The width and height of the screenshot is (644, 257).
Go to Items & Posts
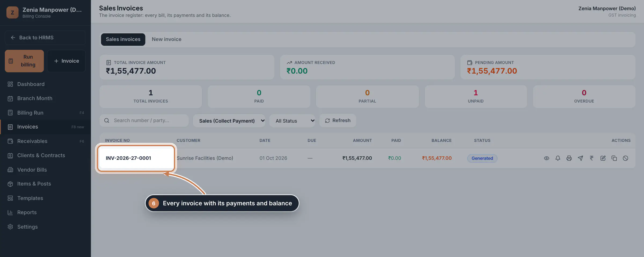[x=45, y=184]
